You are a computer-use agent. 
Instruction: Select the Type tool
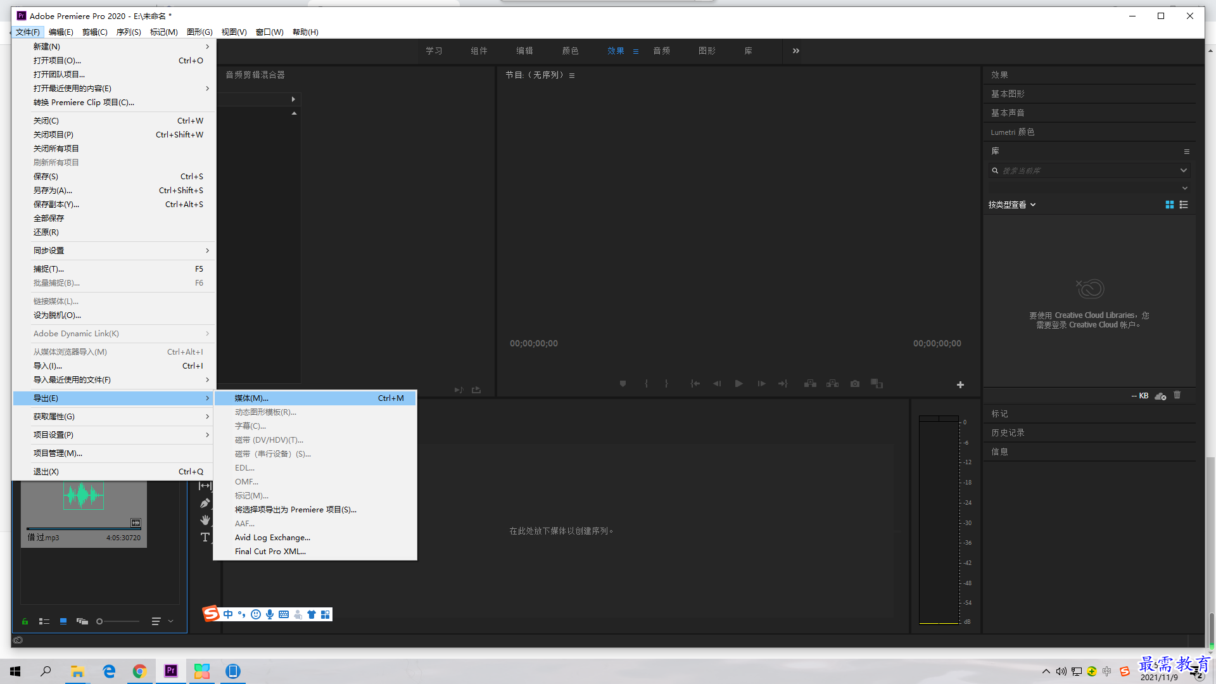pos(205,537)
